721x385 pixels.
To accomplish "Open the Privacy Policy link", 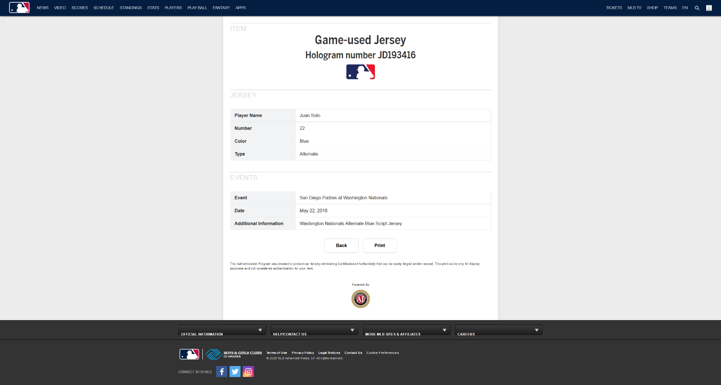I will tap(303, 353).
